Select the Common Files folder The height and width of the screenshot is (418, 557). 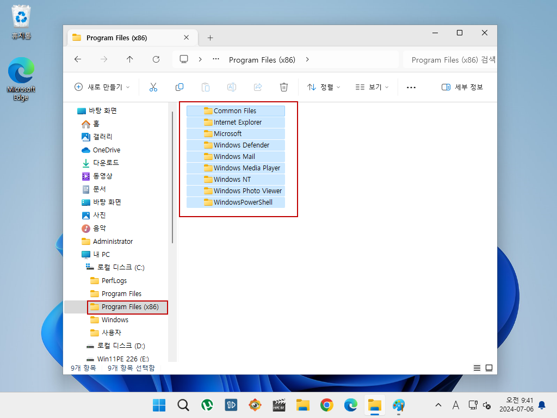tap(236, 111)
